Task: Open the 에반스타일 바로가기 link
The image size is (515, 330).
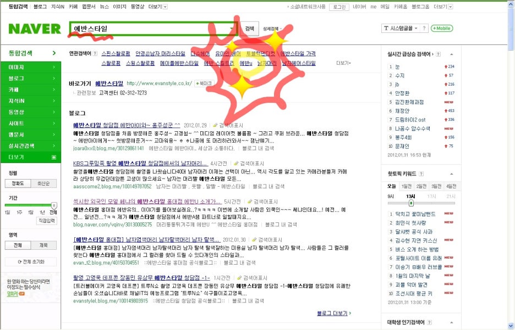Action: pos(109,83)
